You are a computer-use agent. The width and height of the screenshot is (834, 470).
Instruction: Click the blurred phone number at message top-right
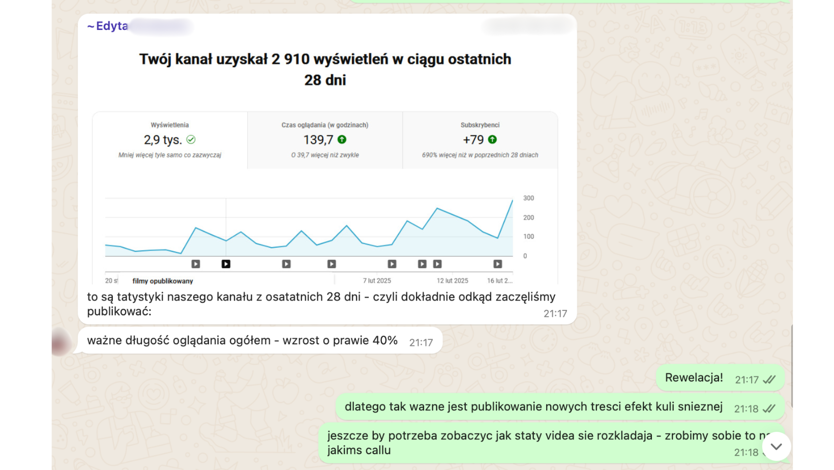(x=527, y=26)
